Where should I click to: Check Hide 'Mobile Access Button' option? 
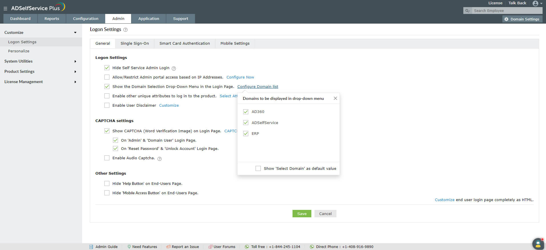pos(107,193)
